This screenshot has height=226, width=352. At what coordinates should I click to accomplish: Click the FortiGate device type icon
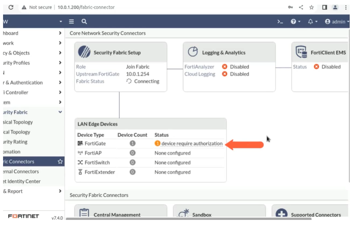(x=80, y=143)
